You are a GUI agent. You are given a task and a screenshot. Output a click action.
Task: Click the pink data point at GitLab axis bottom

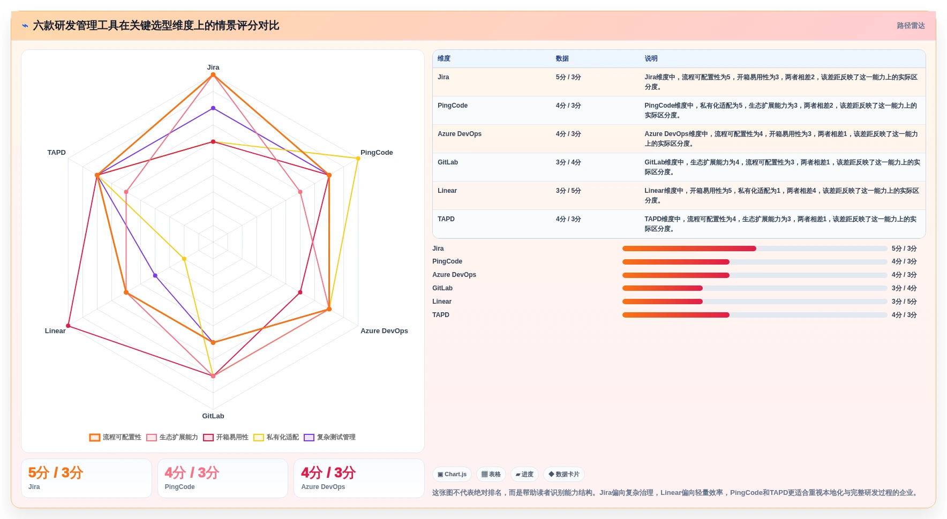tap(213, 377)
